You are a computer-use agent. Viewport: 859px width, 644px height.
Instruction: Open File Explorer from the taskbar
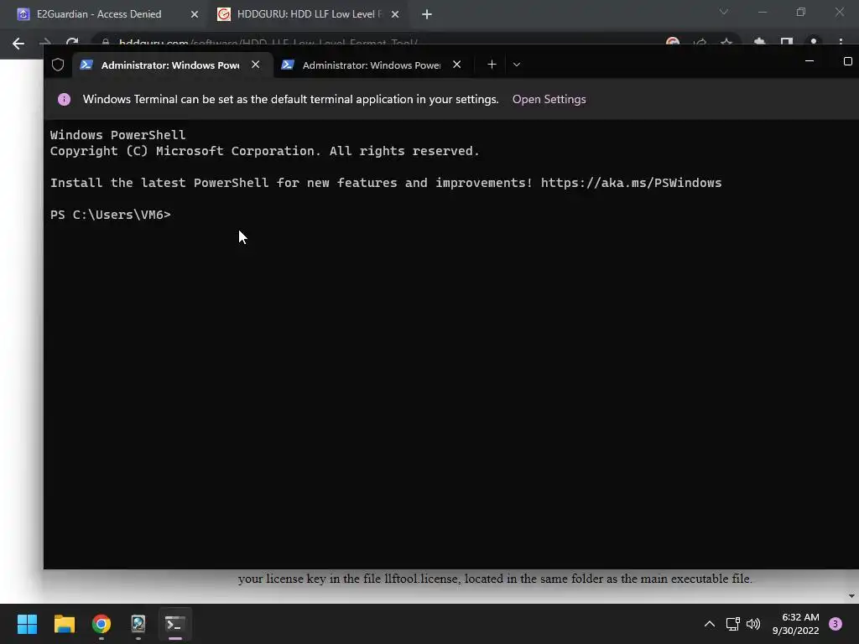(64, 624)
